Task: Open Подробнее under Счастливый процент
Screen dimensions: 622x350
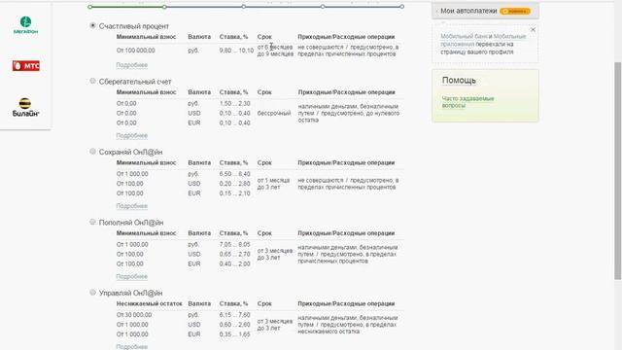Action: click(x=132, y=65)
